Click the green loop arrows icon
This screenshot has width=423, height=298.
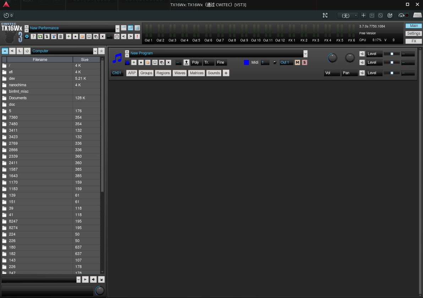click(x=40, y=37)
